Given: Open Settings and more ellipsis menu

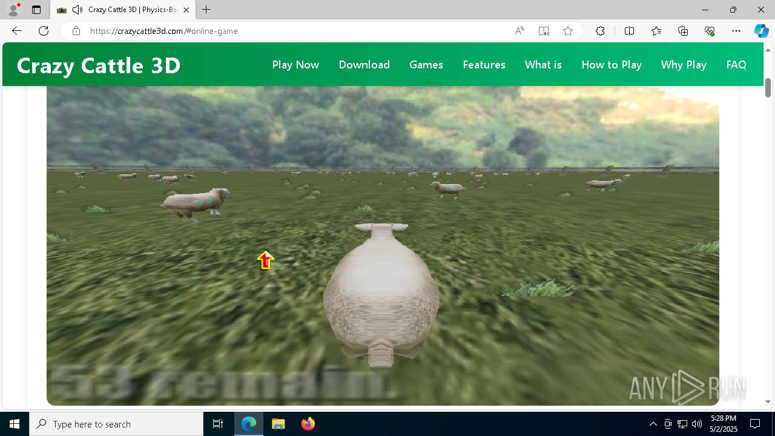Looking at the screenshot, I should (x=736, y=31).
